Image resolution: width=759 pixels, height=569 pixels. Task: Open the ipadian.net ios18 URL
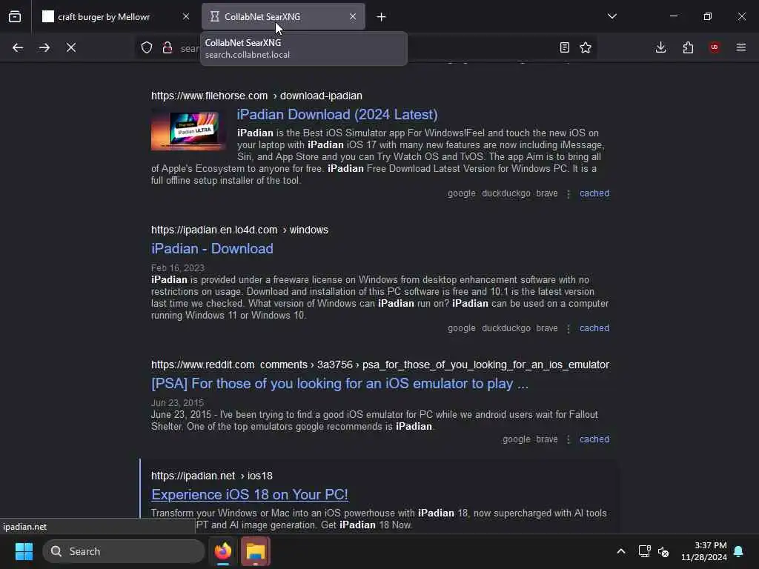(x=211, y=476)
